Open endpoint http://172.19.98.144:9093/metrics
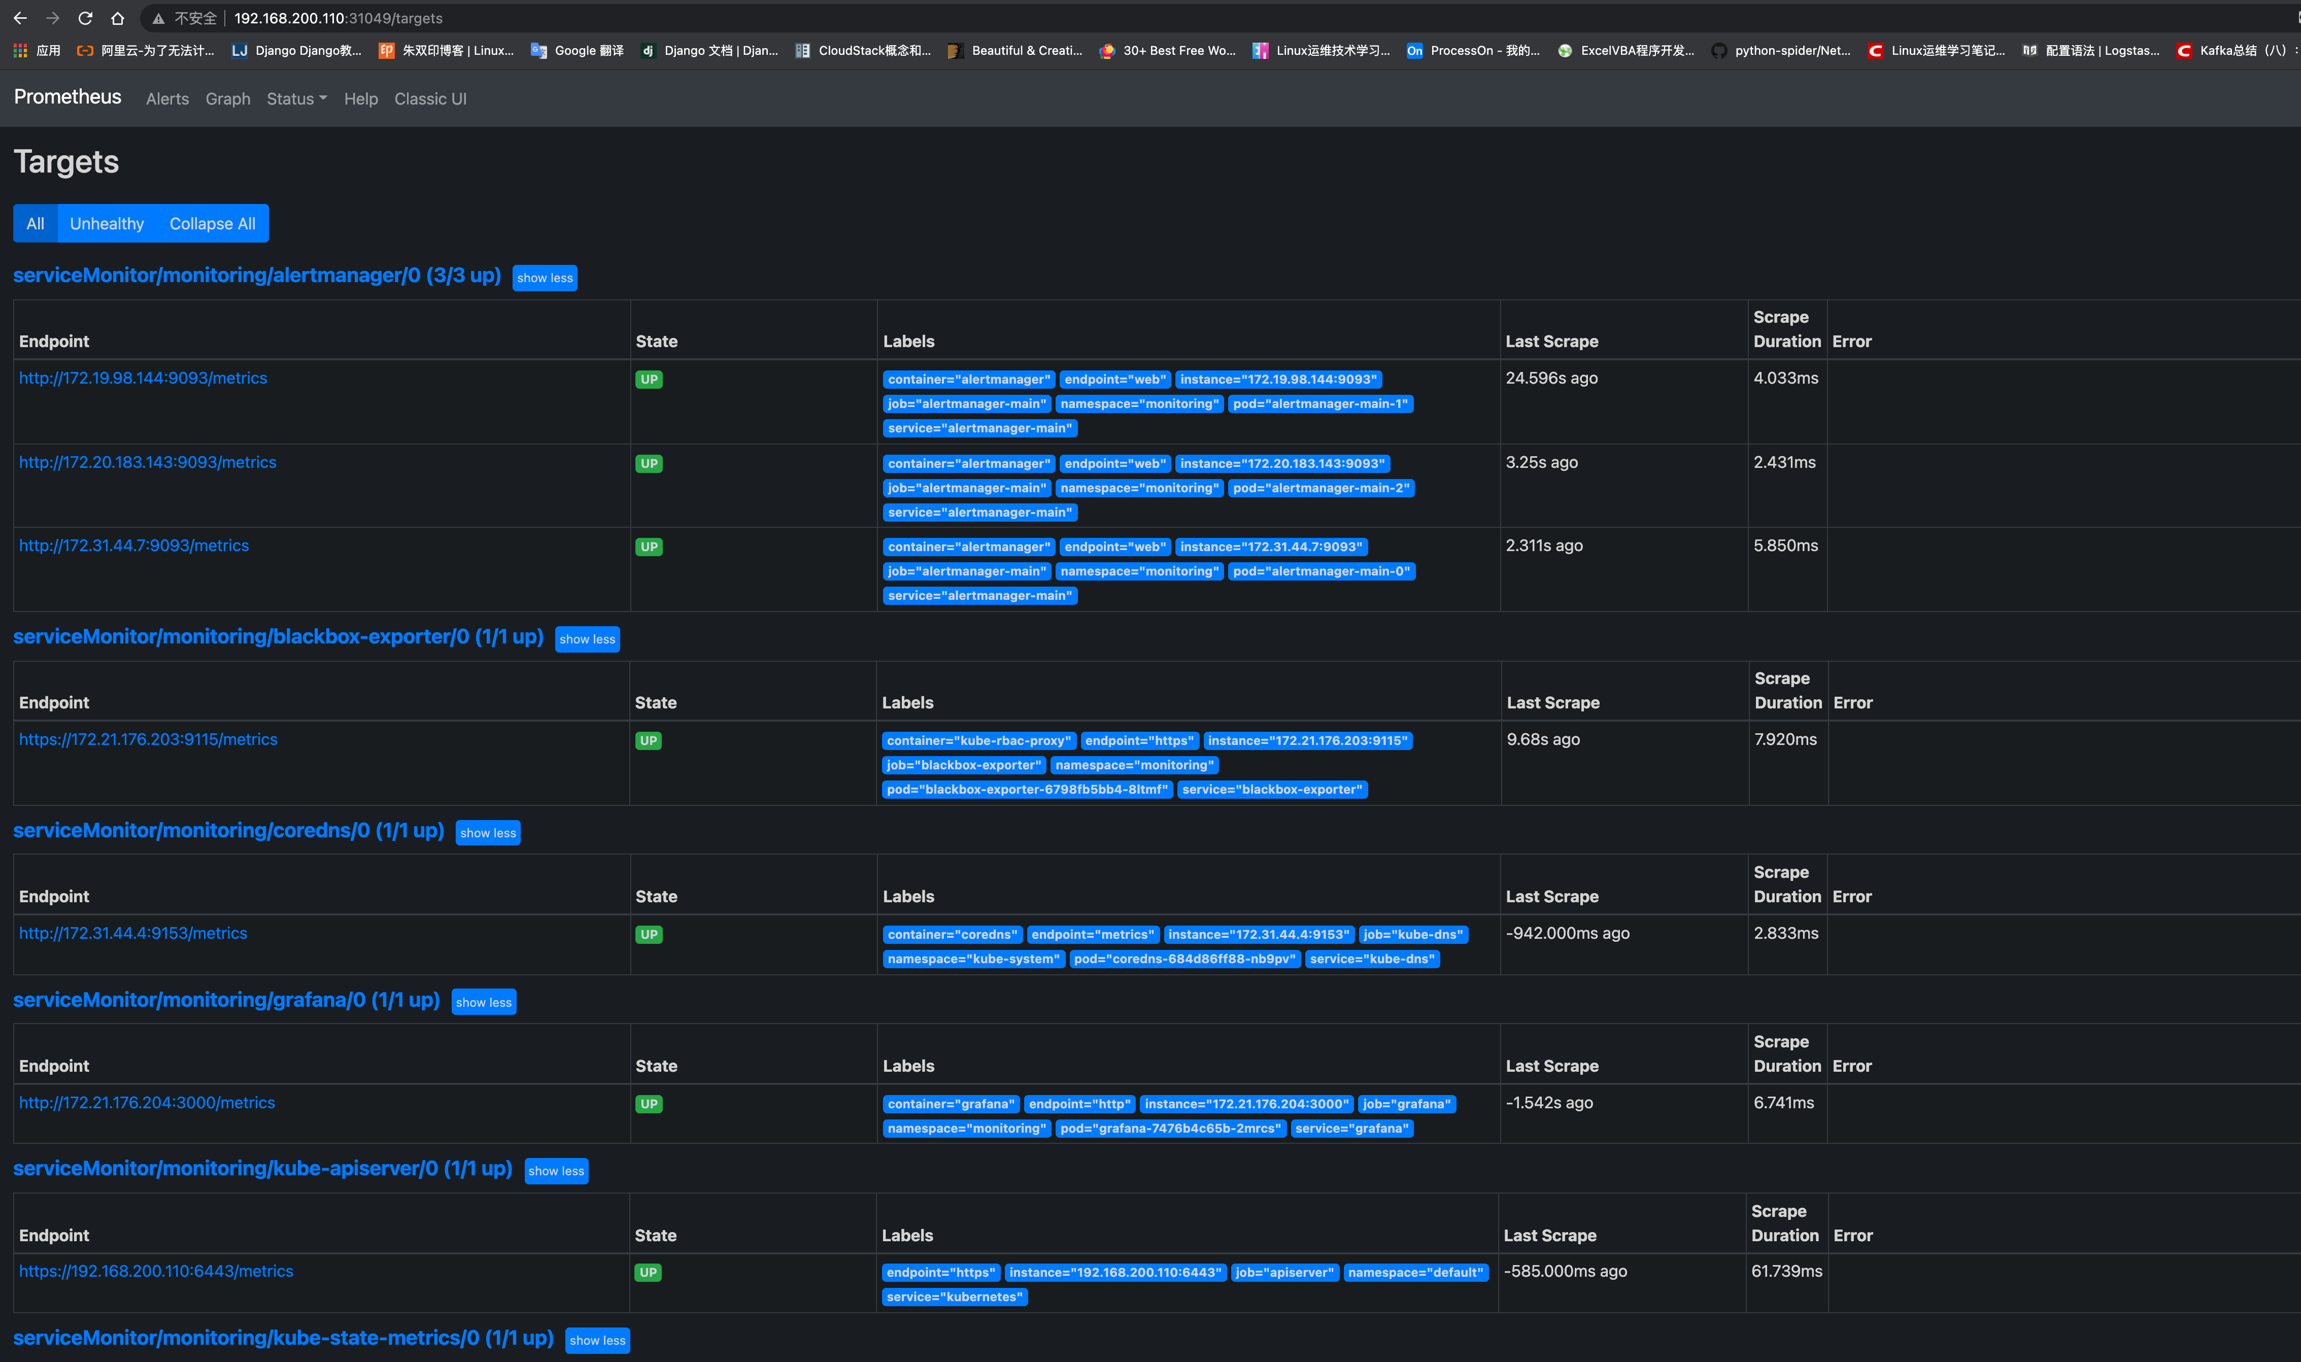 143,378
